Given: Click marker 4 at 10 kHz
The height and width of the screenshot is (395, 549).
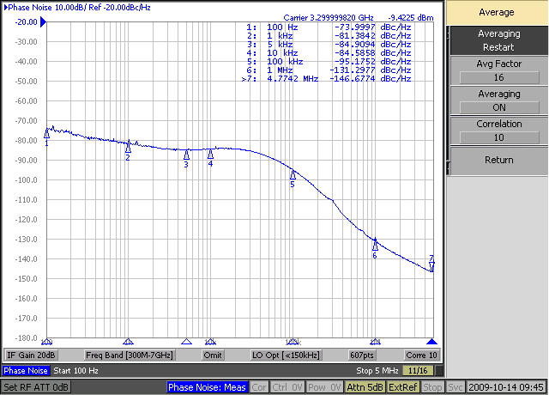Looking at the screenshot, I should pos(210,155).
